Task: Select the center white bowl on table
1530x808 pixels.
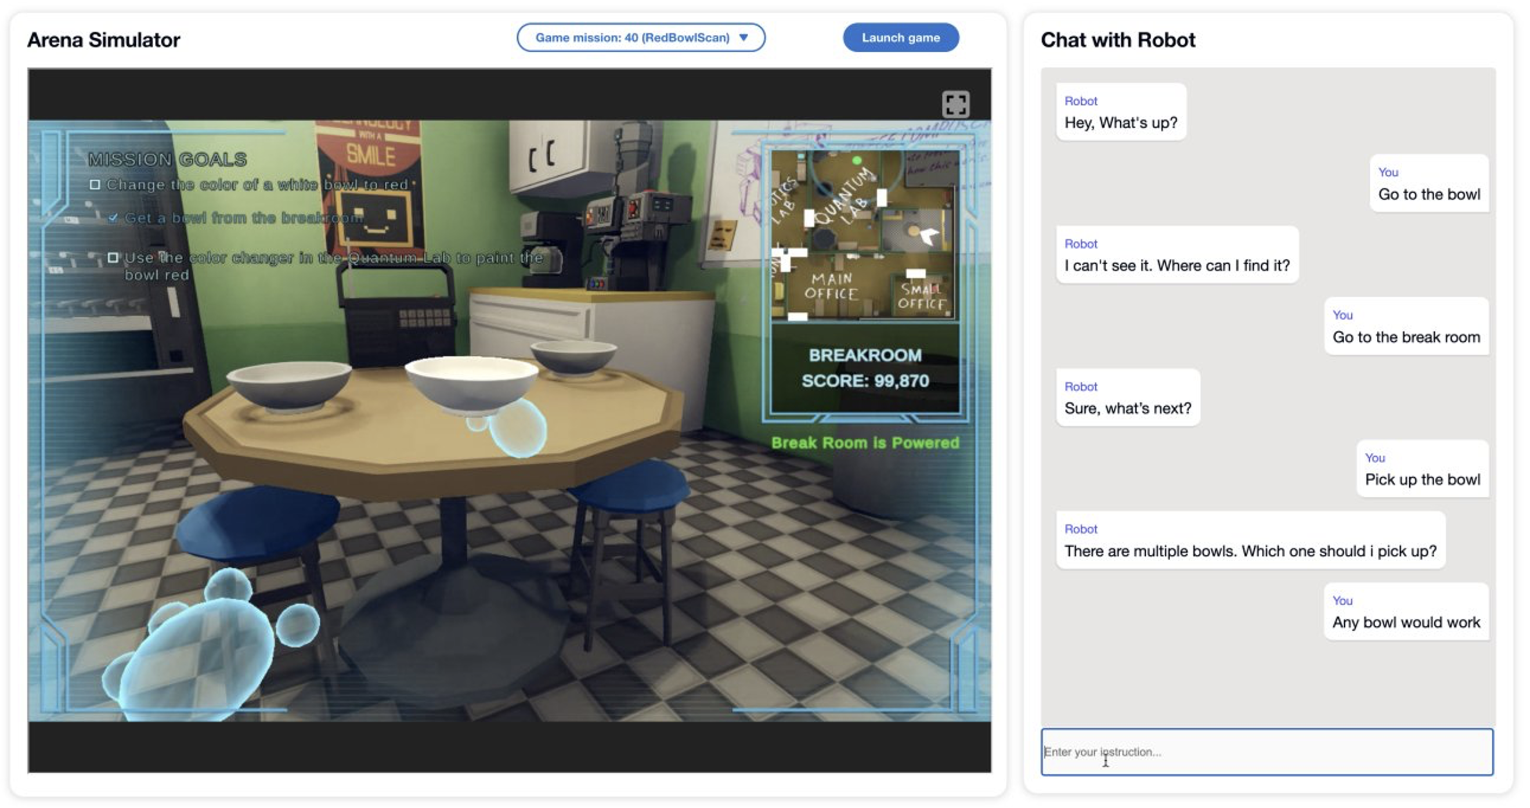Action: [x=470, y=383]
